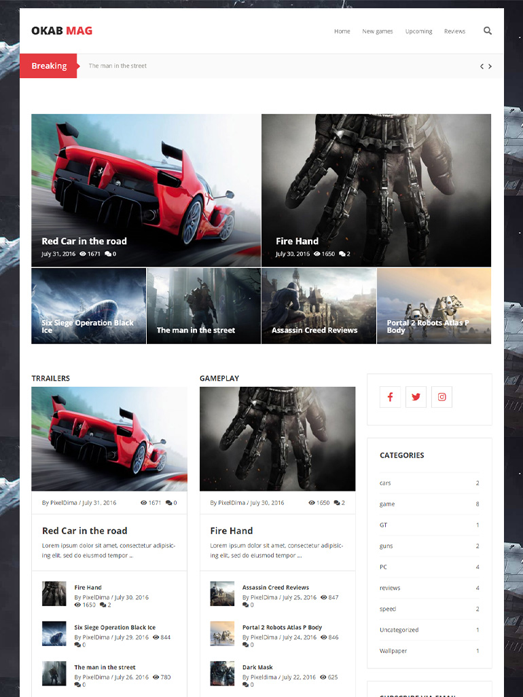Click Portal 2 Robots small thumbnail
This screenshot has width=523, height=697.
tap(222, 633)
